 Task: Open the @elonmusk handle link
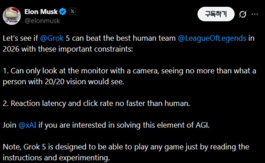click(42, 21)
